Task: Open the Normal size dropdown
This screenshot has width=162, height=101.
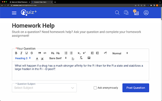Action: [120, 53]
